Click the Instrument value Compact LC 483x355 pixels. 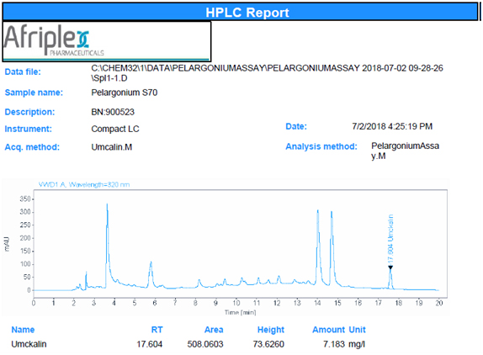click(x=115, y=129)
